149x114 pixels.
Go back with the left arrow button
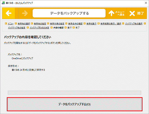(x=9, y=13)
